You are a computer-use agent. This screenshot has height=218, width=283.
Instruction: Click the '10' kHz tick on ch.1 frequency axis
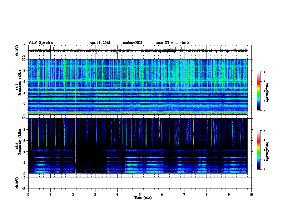pos(24,59)
